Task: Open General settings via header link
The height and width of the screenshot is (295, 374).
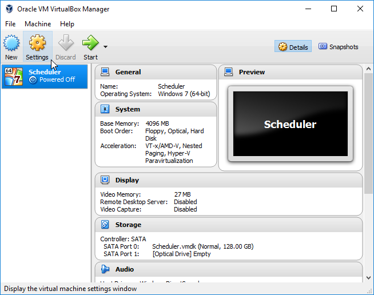Action: coord(128,72)
